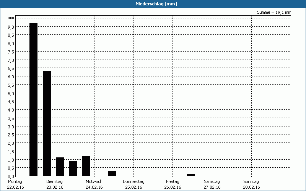306x191 pixels.
Task: Click the date 24.02.16
Action: point(94,187)
